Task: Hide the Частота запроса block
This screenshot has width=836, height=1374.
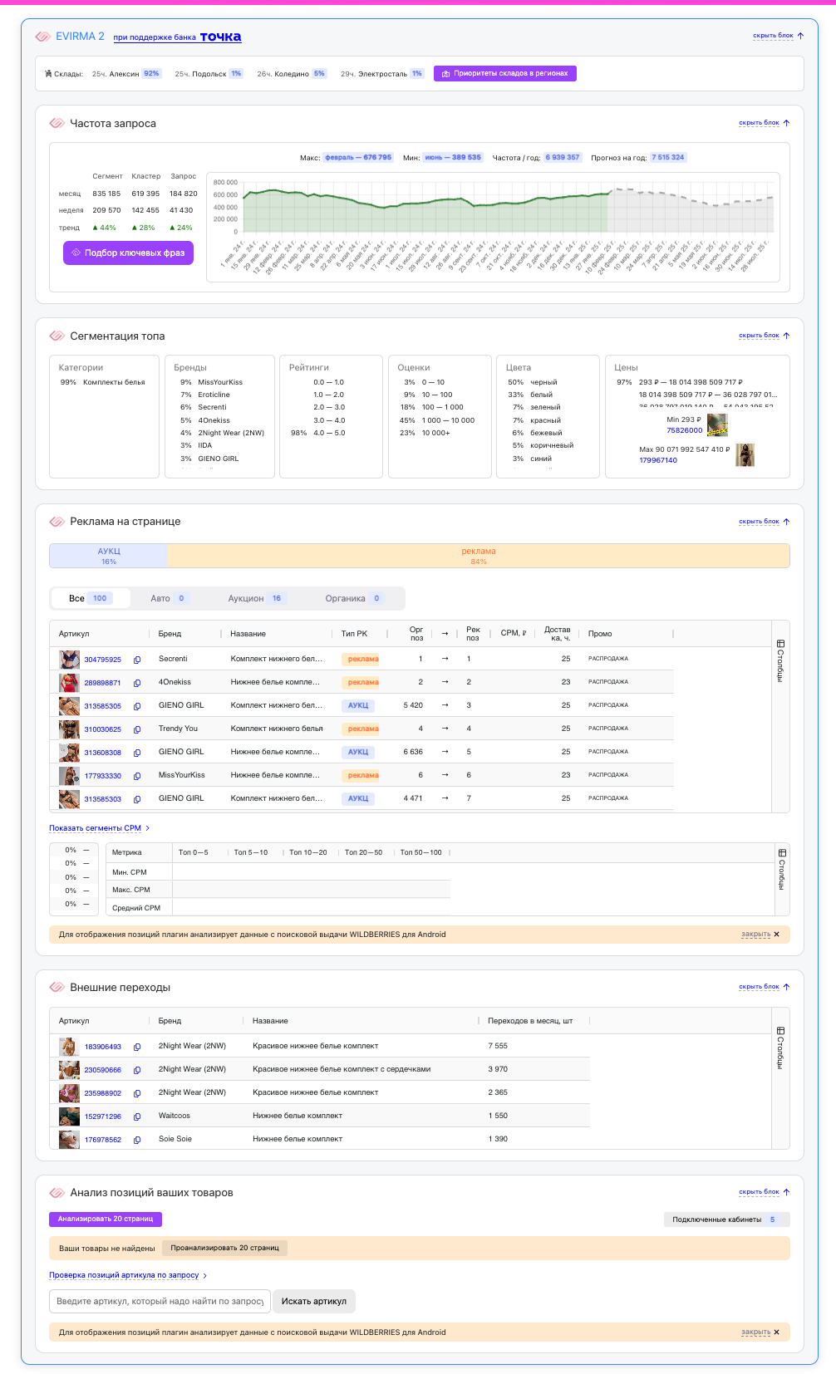Action: pyautogui.click(x=764, y=123)
